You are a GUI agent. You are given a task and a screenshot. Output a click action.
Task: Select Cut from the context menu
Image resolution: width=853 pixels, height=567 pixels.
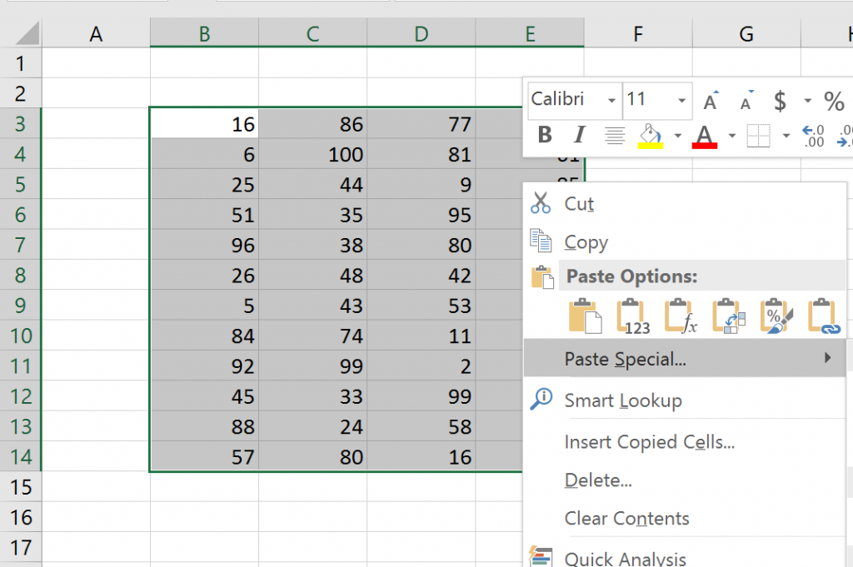point(579,204)
